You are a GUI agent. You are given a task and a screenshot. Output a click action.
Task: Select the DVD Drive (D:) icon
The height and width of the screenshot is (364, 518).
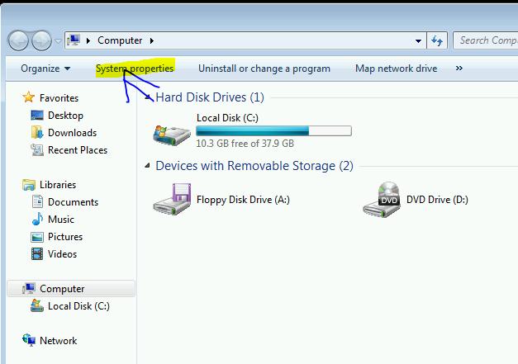pyautogui.click(x=382, y=199)
